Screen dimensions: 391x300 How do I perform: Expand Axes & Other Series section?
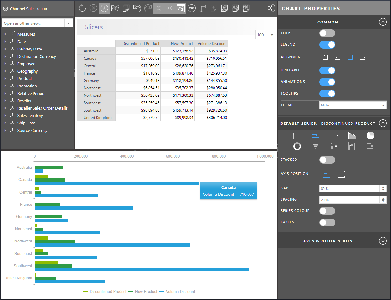pos(383,241)
